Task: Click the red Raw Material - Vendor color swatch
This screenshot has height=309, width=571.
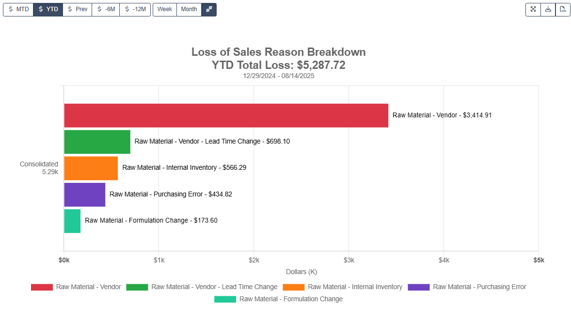Action: pos(42,287)
